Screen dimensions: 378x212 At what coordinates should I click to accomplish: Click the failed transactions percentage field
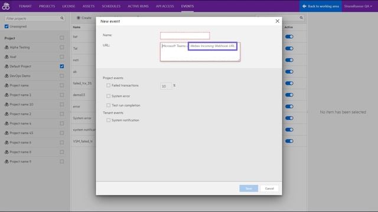click(166, 86)
